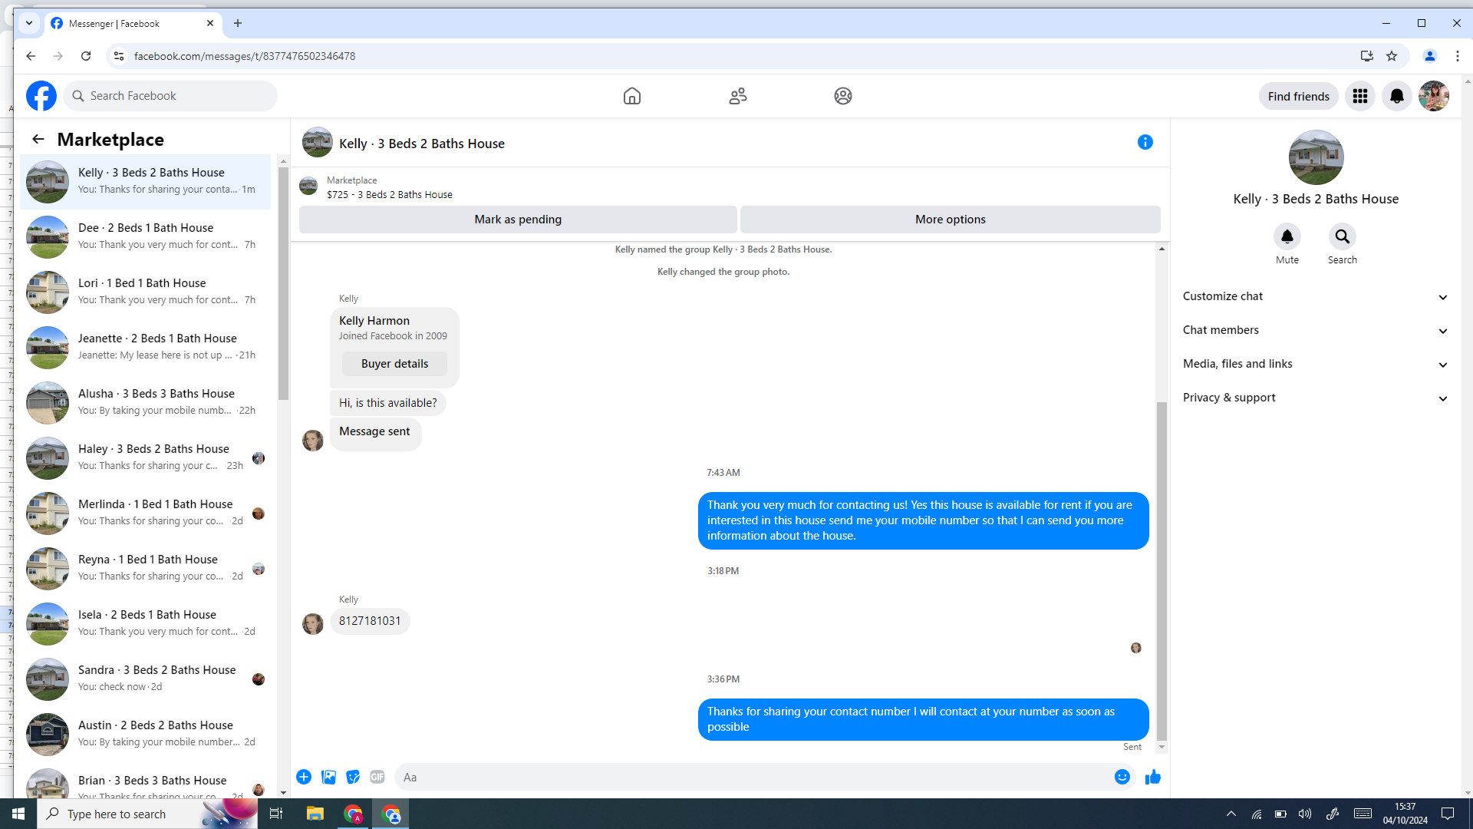This screenshot has width=1473, height=829.
Task: Expand Media, files and links section
Action: point(1315,364)
